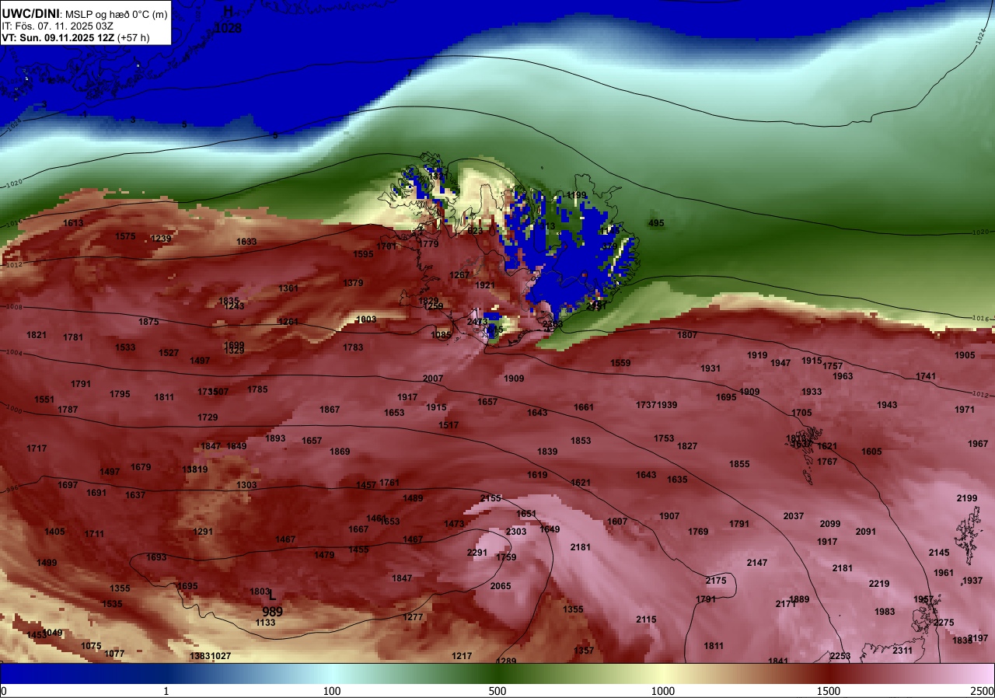Click the 1605 height value

pos(871,452)
